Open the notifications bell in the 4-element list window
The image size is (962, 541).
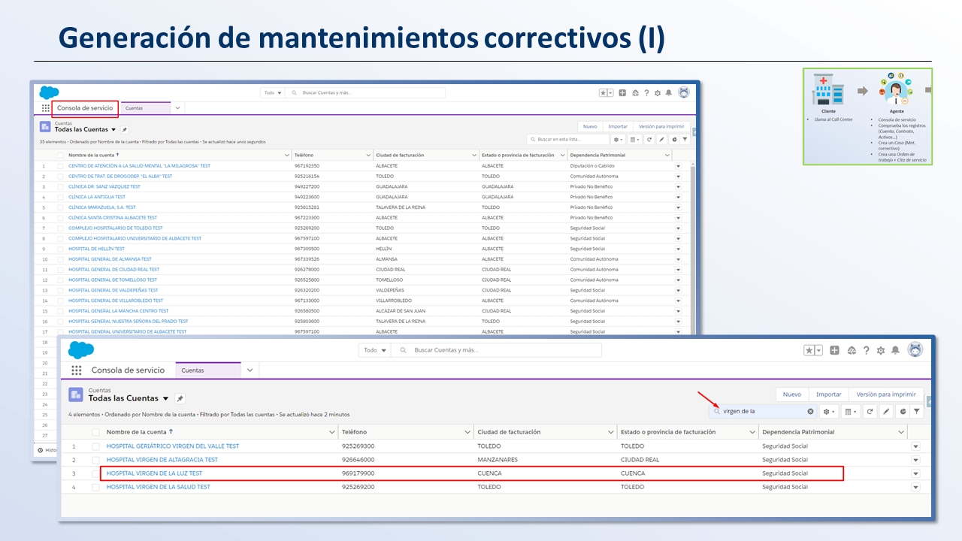[x=895, y=350]
